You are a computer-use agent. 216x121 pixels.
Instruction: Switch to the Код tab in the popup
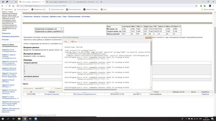click(66, 41)
